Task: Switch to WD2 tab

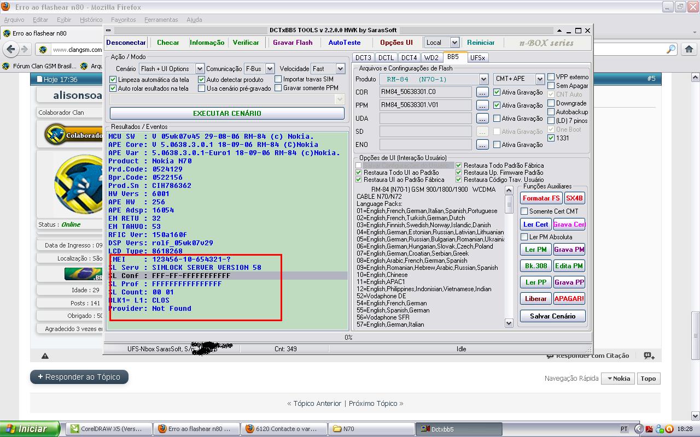Action: tap(431, 57)
